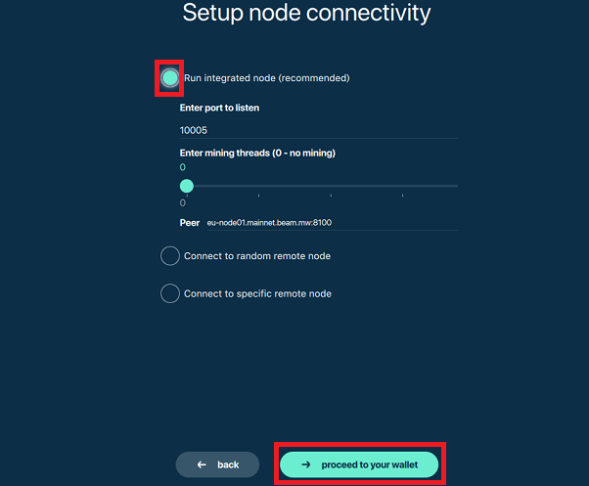The width and height of the screenshot is (589, 486).
Task: Click the second tick mark on threads slider
Action: click(x=259, y=196)
